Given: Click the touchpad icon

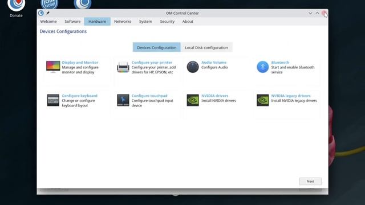Looking at the screenshot, I should click(123, 100).
